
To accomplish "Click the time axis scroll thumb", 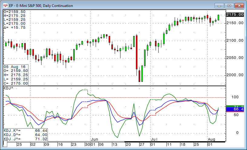I will click(5, 144).
